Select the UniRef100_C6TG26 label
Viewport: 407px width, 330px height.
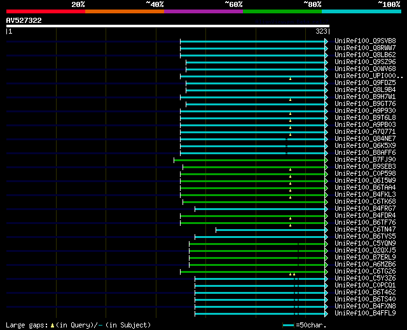click(365, 272)
